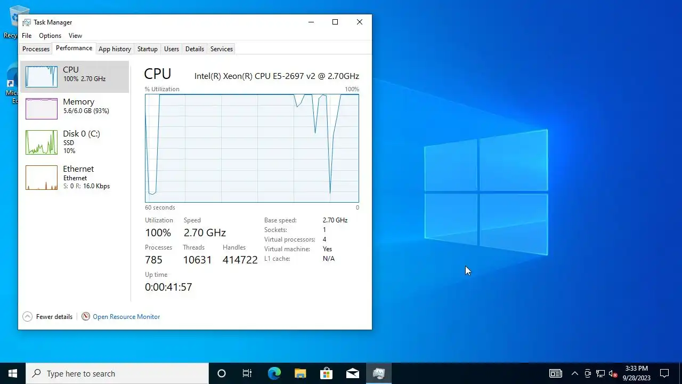
Task: Click the Sockets label
Action: 275,230
